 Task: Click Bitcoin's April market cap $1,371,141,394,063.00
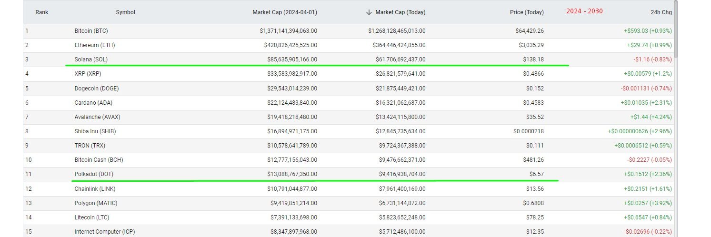pyautogui.click(x=289, y=31)
